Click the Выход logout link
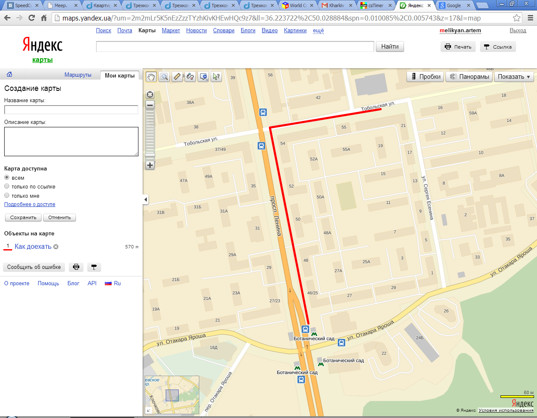 (518, 31)
